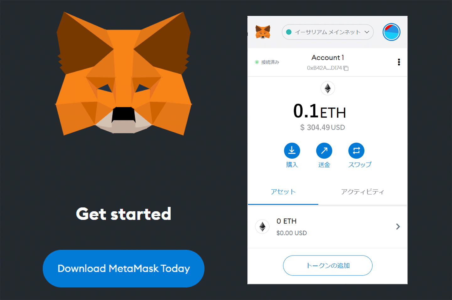This screenshot has width=452, height=300.
Task: Click the network dropdown chevron arrow
Action: coord(367,32)
